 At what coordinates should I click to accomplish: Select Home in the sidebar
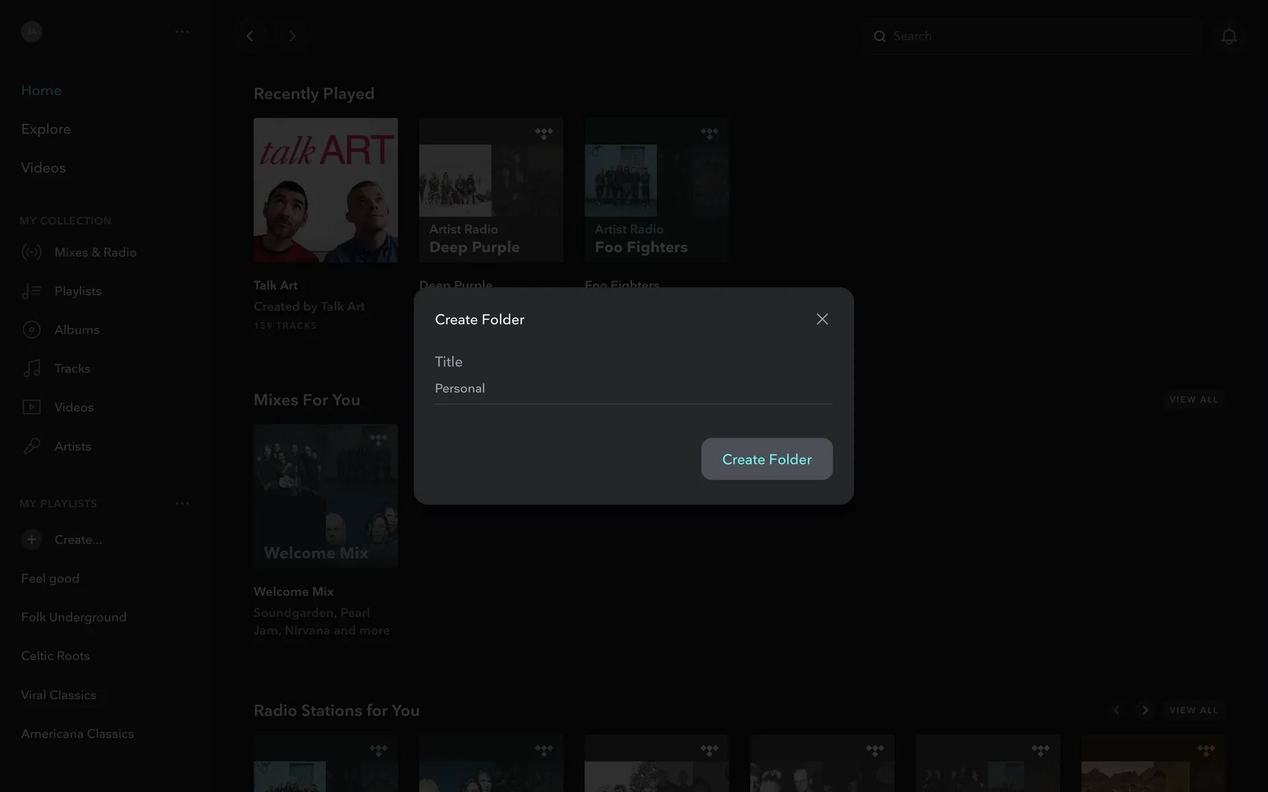(x=41, y=90)
